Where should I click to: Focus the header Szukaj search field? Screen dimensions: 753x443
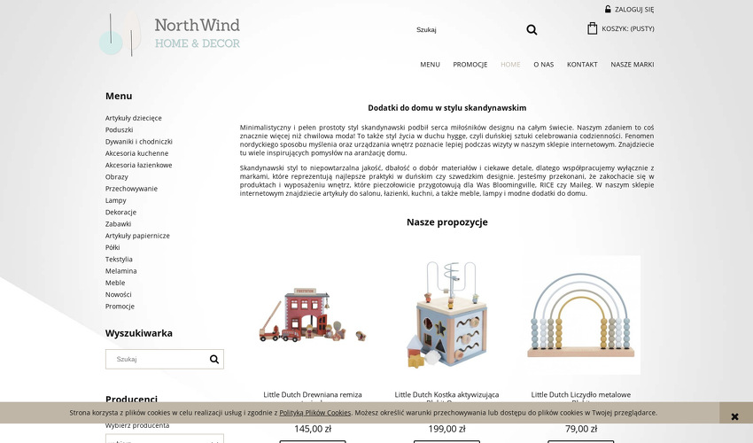[x=469, y=30]
